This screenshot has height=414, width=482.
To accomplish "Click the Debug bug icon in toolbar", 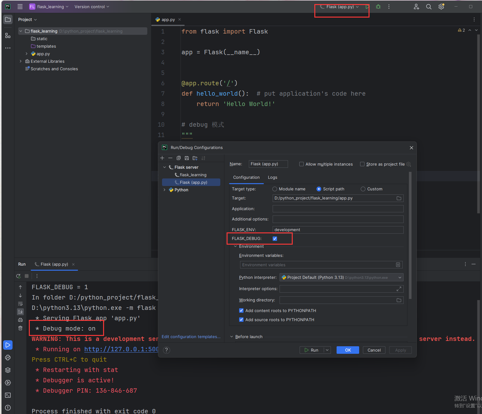I will [x=378, y=7].
